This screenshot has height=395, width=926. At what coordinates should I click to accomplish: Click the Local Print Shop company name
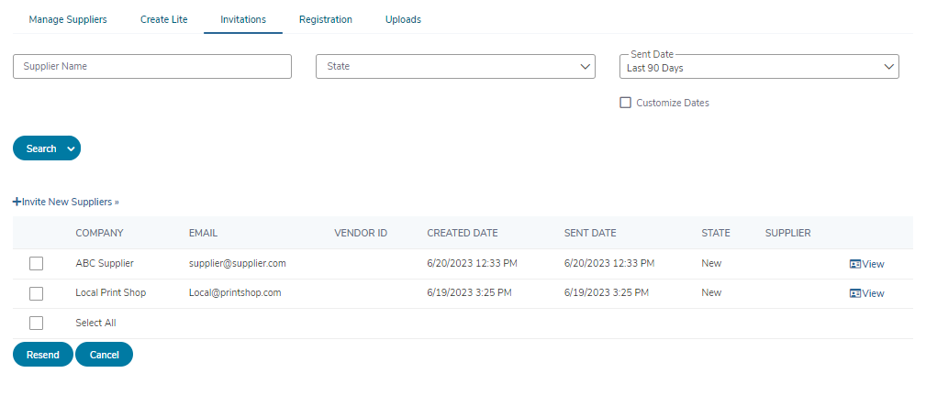(110, 292)
